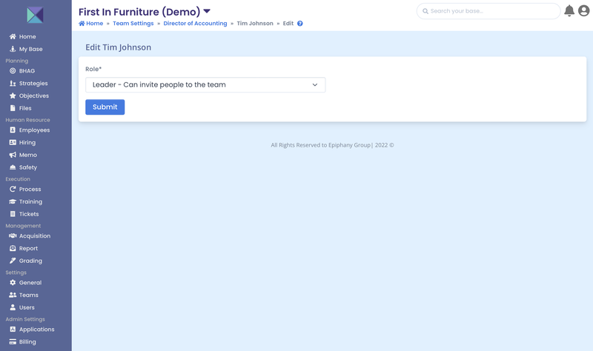Click the Memo megaphone icon
The image size is (593, 351).
(x=13, y=156)
